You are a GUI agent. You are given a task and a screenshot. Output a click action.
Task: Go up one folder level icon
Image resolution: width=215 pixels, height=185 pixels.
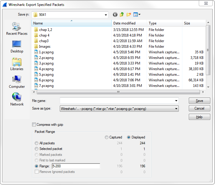(x=122, y=14)
